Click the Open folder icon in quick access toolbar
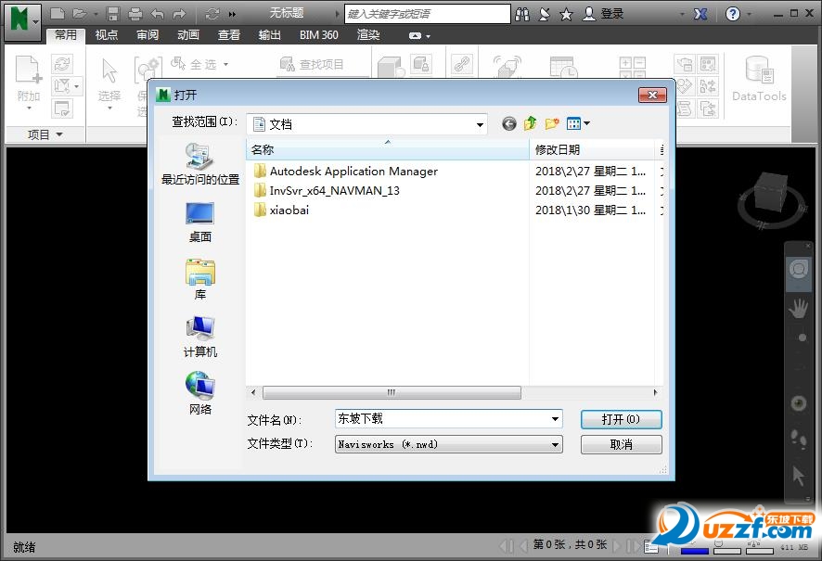 pos(80,14)
